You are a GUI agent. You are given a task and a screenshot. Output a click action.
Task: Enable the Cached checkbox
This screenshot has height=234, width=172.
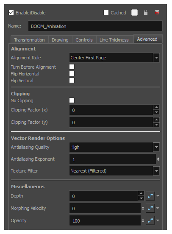click(x=106, y=13)
